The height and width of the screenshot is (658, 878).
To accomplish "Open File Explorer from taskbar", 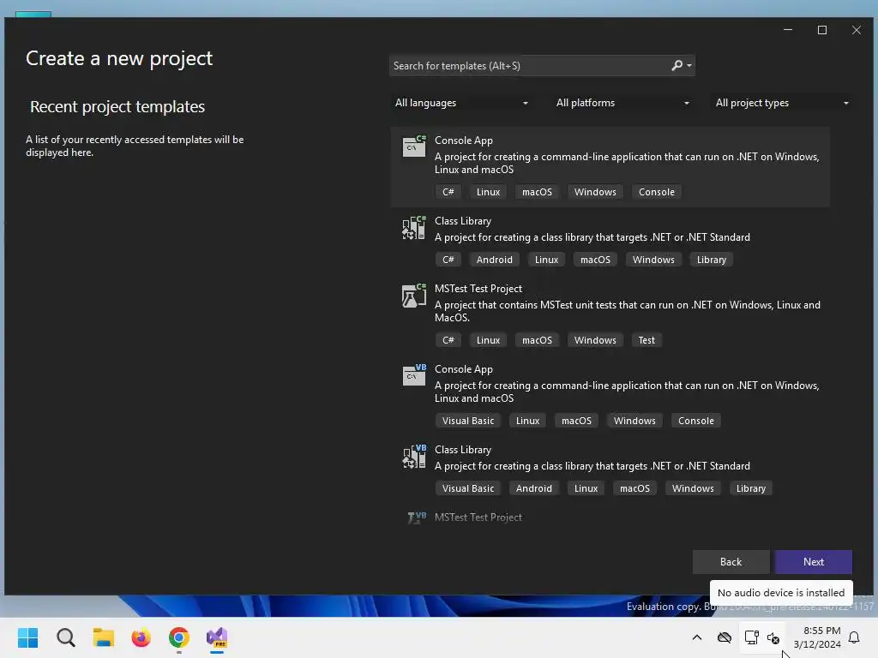I will click(104, 637).
